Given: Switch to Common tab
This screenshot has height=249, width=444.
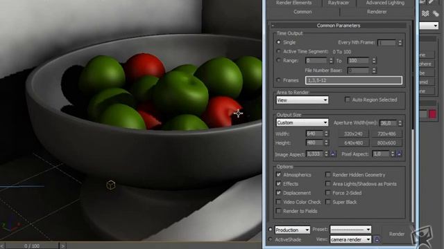Looking at the screenshot, I should 302,12.
